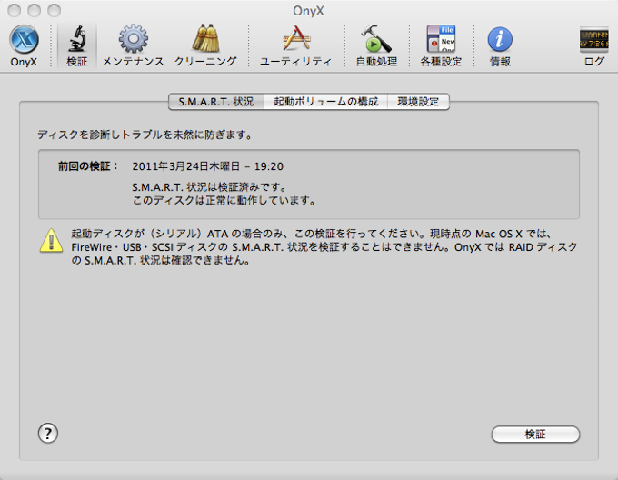618x480 pixels.
Task: Open help with the question mark button
Action: point(48,433)
